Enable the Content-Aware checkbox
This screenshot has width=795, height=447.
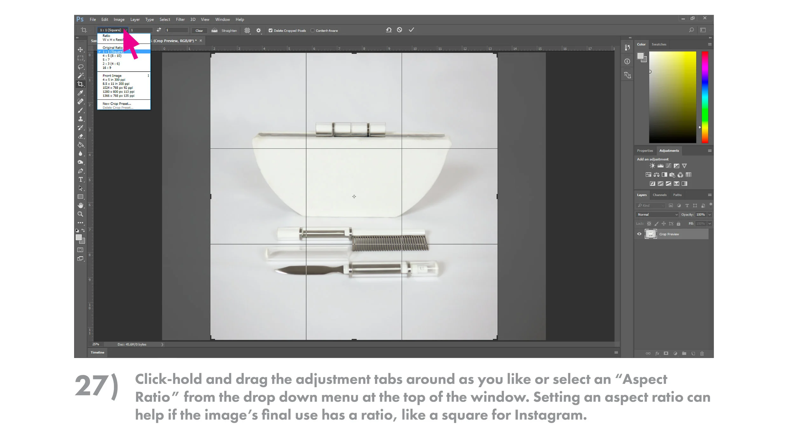click(313, 31)
